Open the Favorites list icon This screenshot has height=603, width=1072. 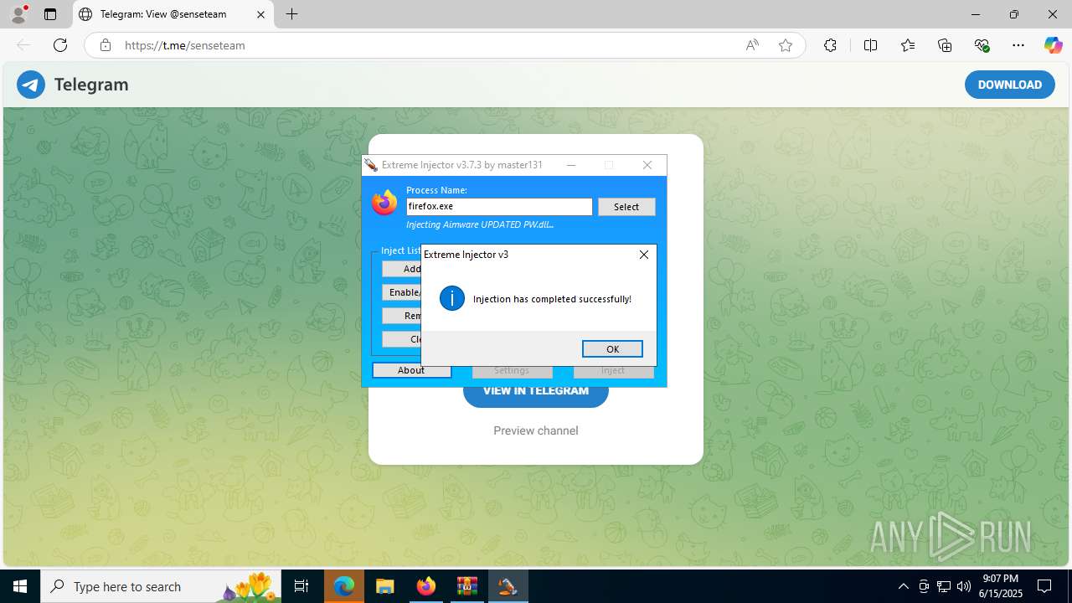click(x=908, y=45)
